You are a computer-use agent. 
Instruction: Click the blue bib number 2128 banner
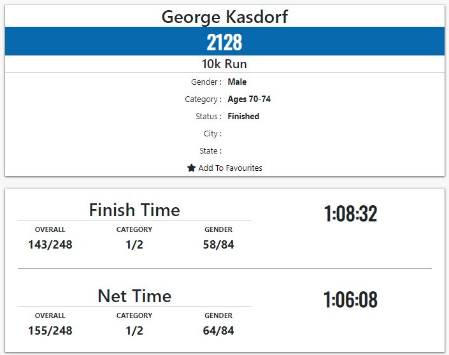coord(224,42)
